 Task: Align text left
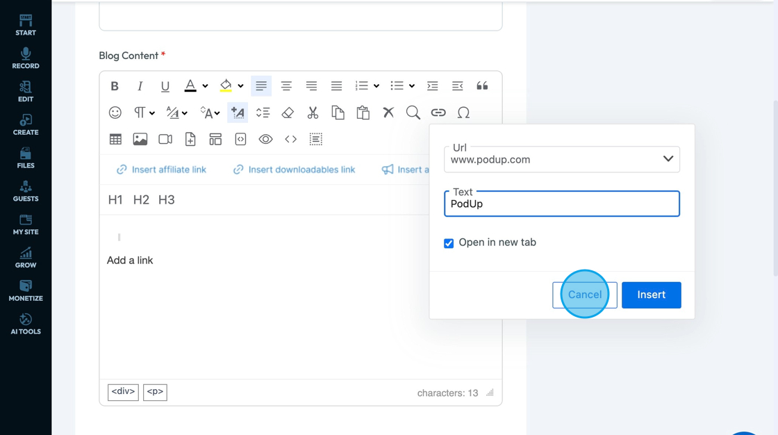click(x=261, y=86)
